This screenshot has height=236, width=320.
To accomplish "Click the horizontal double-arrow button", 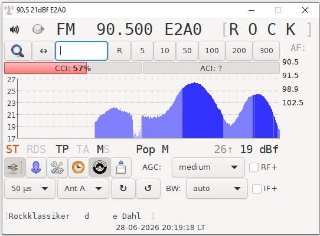I will tap(43, 51).
